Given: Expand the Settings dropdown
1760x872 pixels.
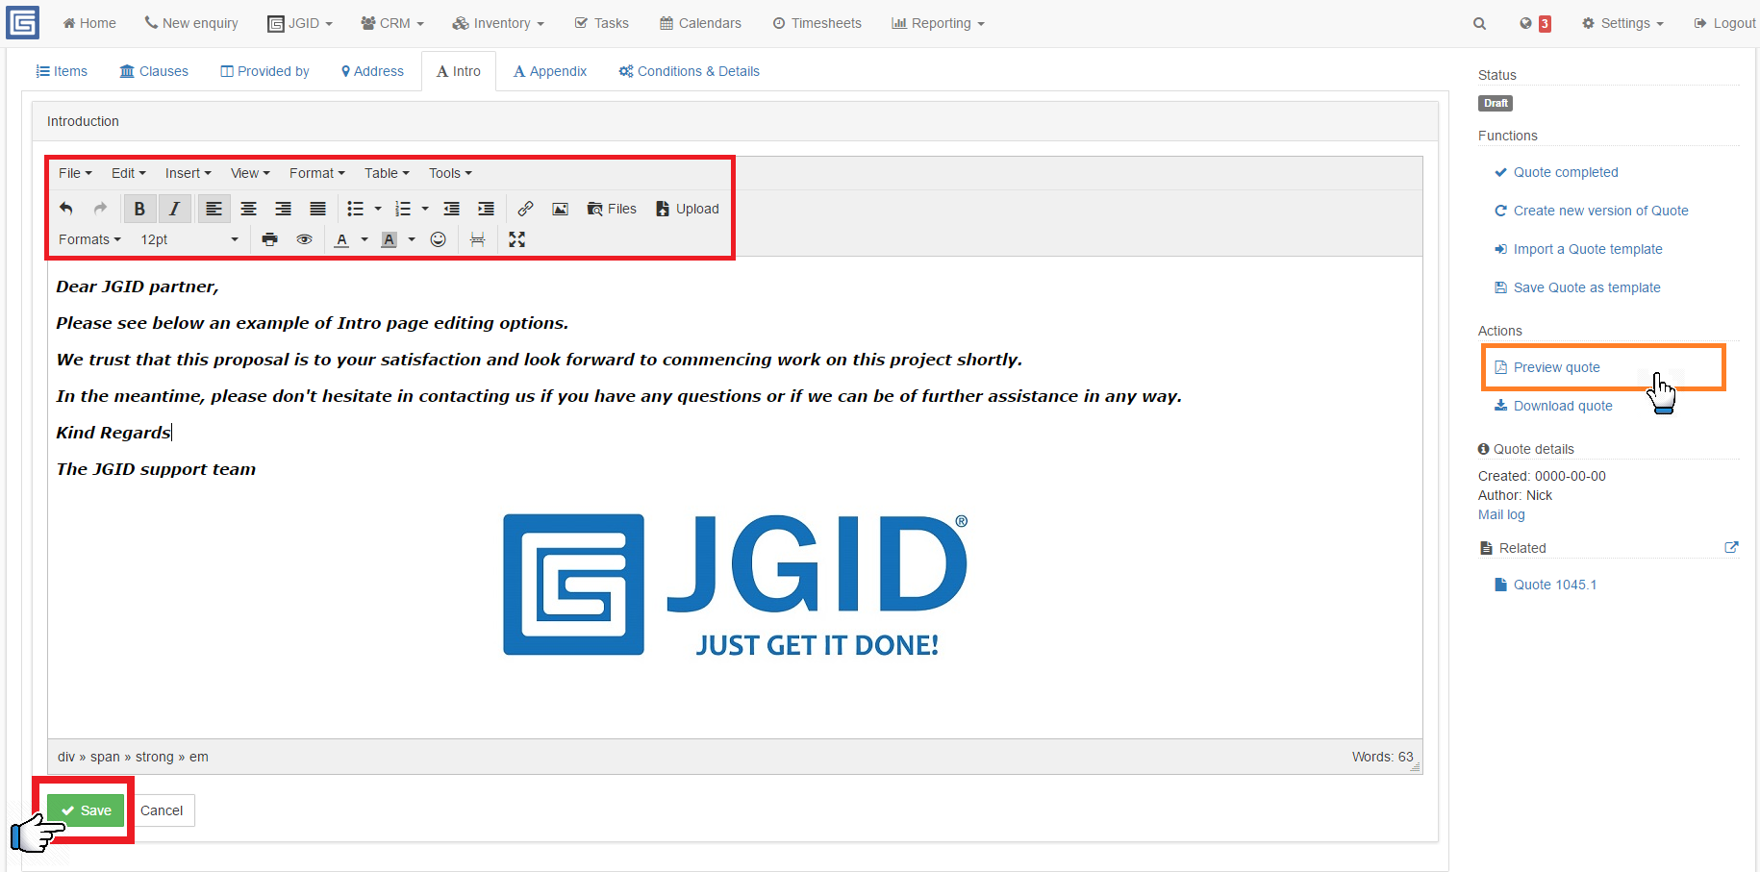Looking at the screenshot, I should pos(1622,23).
